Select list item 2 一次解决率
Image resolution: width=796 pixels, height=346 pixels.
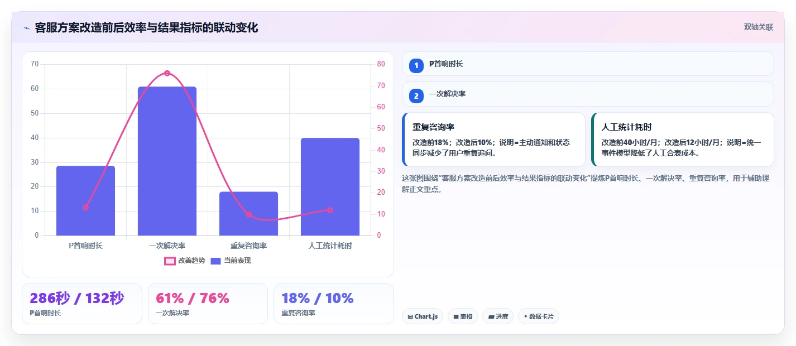pyautogui.click(x=588, y=94)
